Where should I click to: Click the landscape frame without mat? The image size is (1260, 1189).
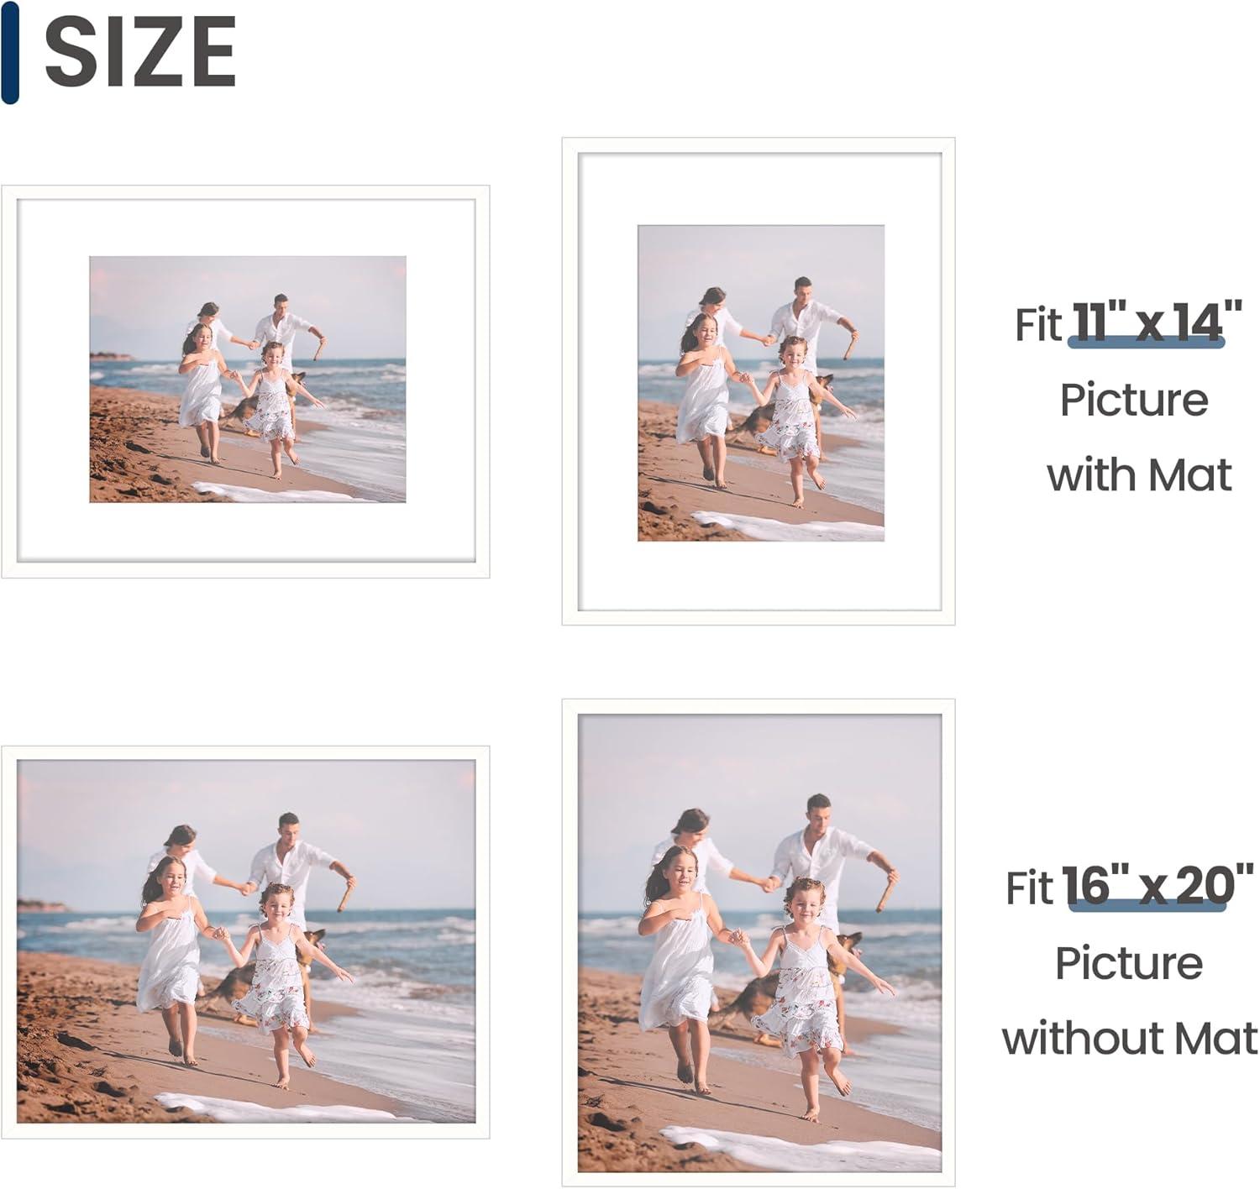coord(245,942)
